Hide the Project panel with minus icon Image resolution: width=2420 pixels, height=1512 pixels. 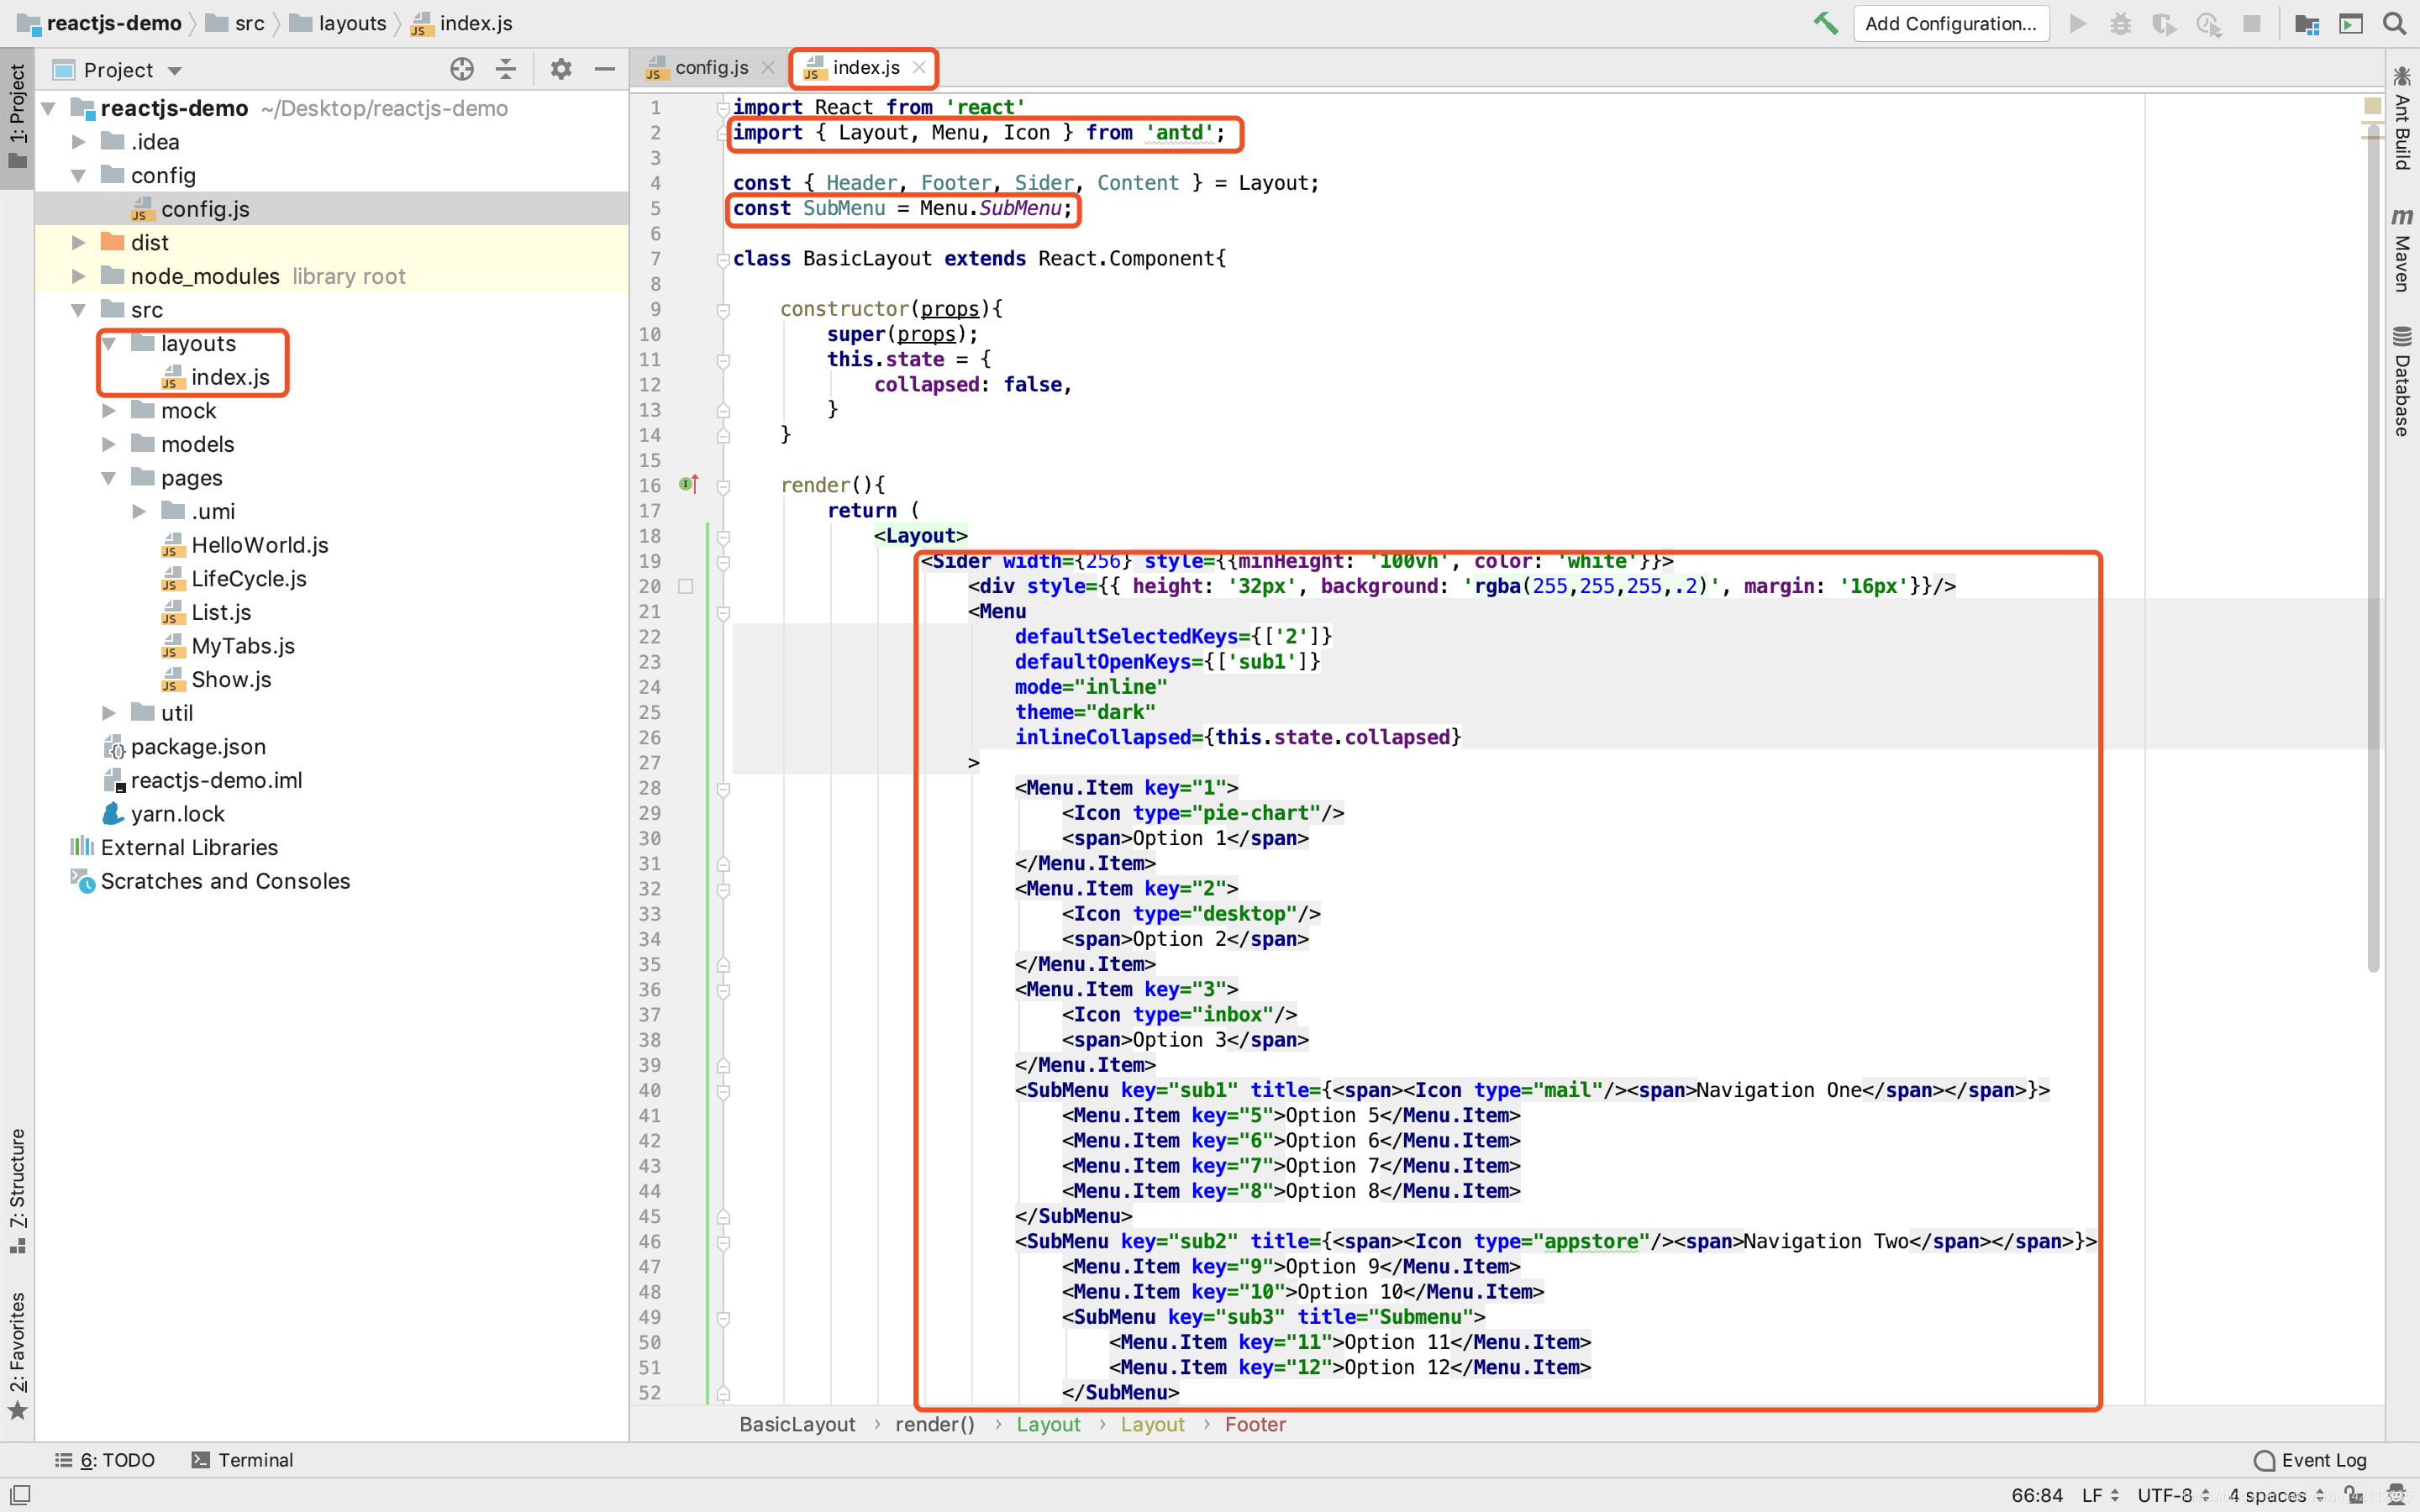604,69
